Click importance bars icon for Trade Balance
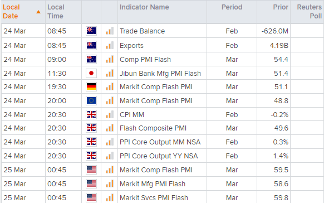 pyautogui.click(x=110, y=31)
